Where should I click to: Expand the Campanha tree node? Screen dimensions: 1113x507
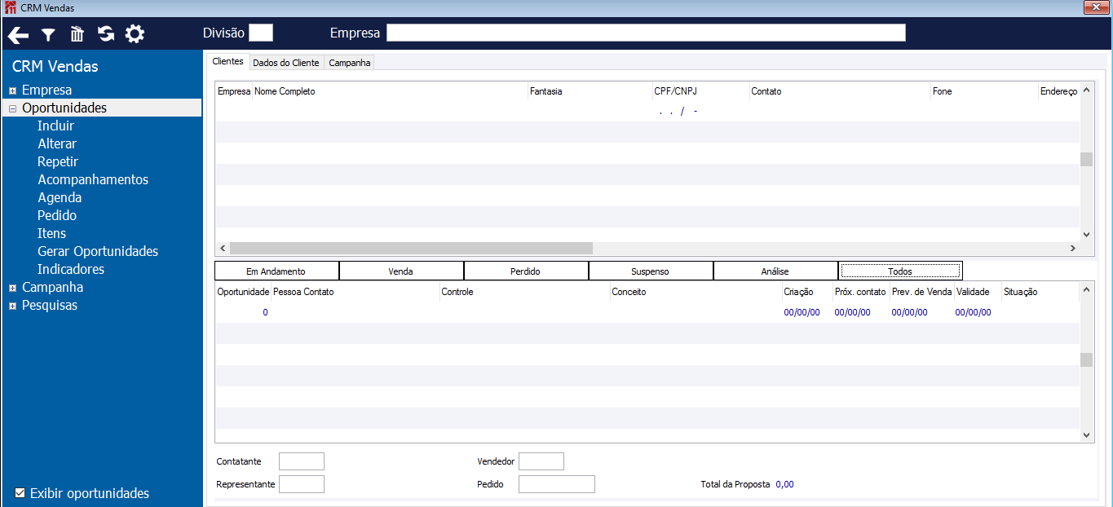(13, 288)
